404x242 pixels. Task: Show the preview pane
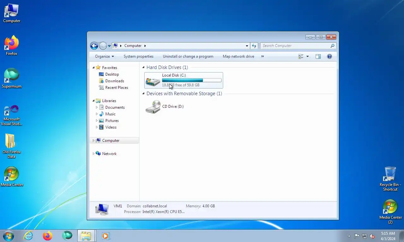pos(318,56)
